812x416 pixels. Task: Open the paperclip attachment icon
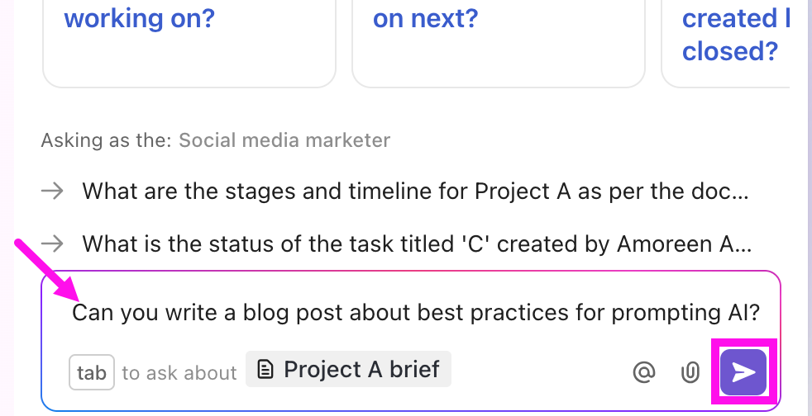point(689,372)
